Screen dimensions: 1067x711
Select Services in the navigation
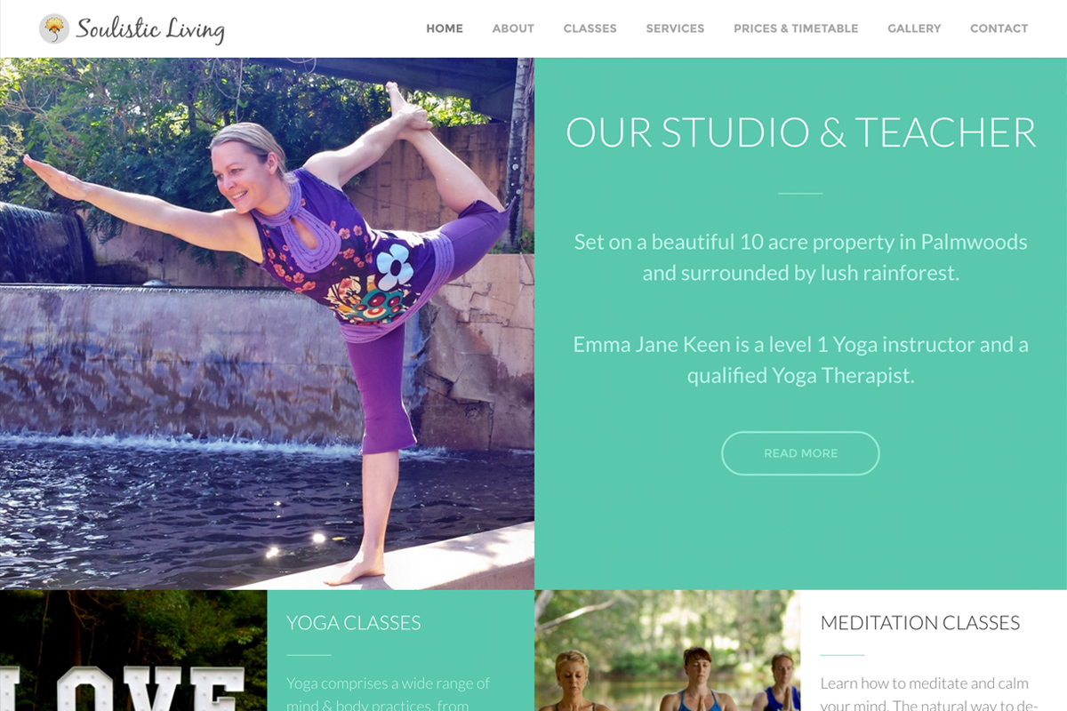675,28
